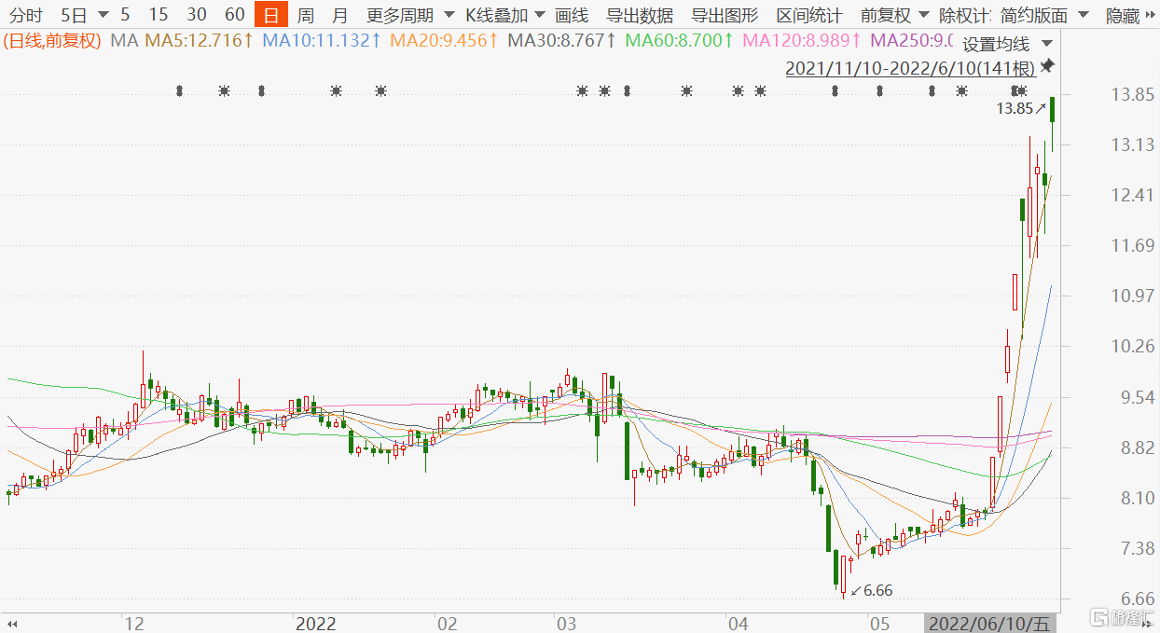Click the pin icon beside date range
Viewport: 1160px width, 633px height.
tap(1047, 66)
